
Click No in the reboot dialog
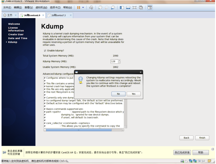click(x=118, y=94)
